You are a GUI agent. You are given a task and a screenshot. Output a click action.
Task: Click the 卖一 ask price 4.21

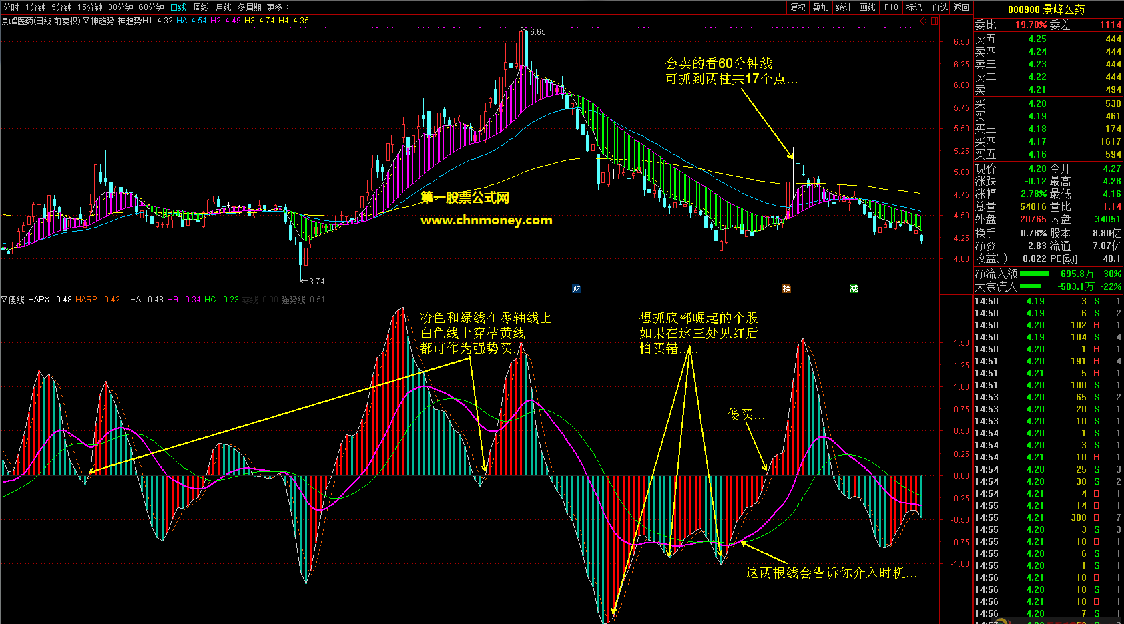tap(1037, 89)
